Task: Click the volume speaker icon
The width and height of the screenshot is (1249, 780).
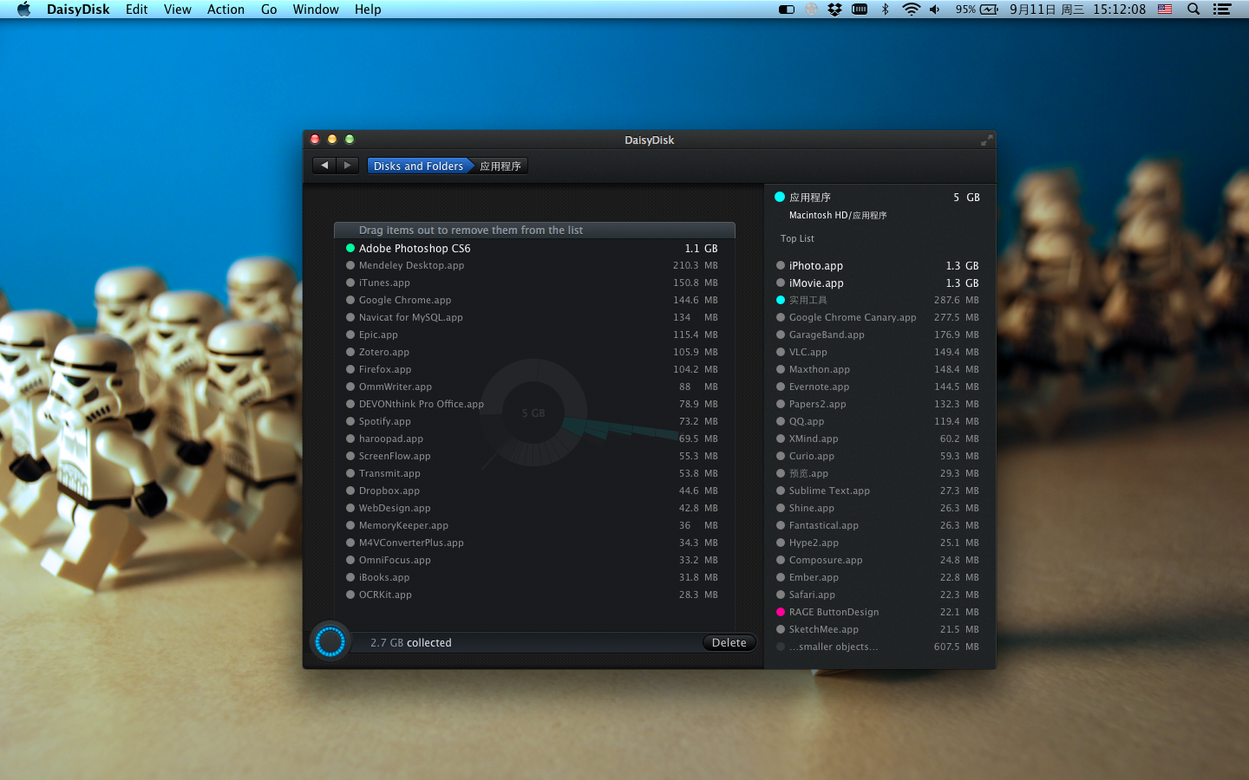Action: 935,10
